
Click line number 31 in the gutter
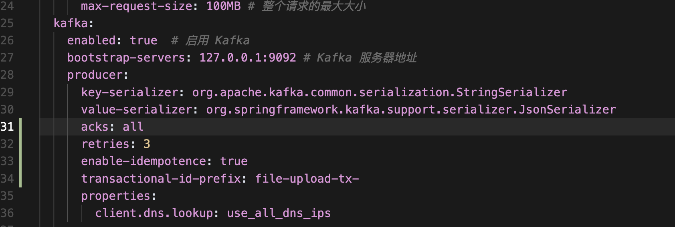tap(7, 127)
